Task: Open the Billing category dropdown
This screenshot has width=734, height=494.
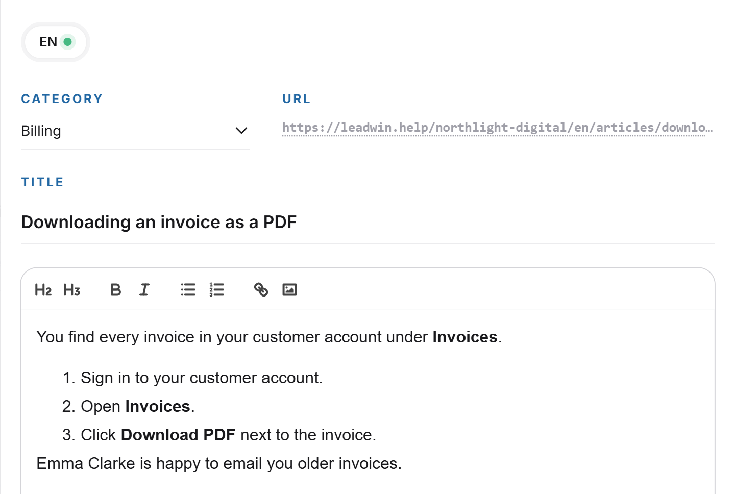Action: pyautogui.click(x=135, y=131)
